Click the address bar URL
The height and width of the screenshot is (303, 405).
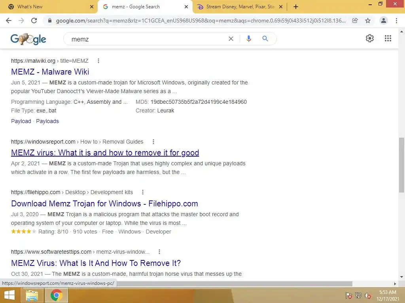click(201, 21)
